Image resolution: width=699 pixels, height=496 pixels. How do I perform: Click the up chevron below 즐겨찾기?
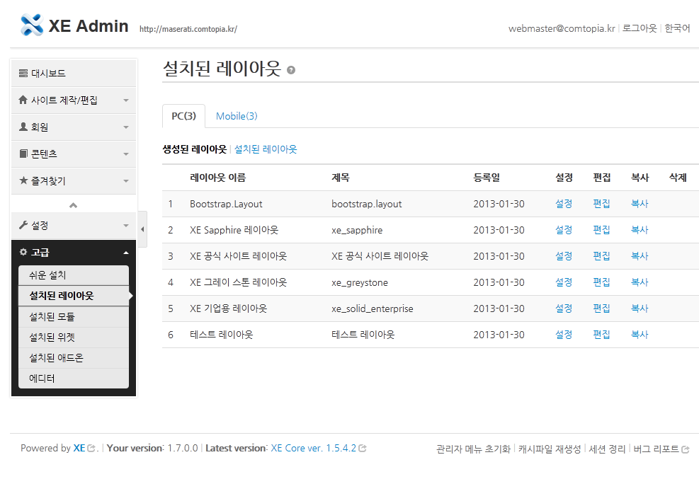74,205
